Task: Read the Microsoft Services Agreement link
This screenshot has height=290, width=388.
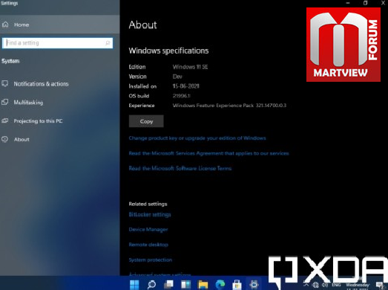Action: pyautogui.click(x=209, y=153)
